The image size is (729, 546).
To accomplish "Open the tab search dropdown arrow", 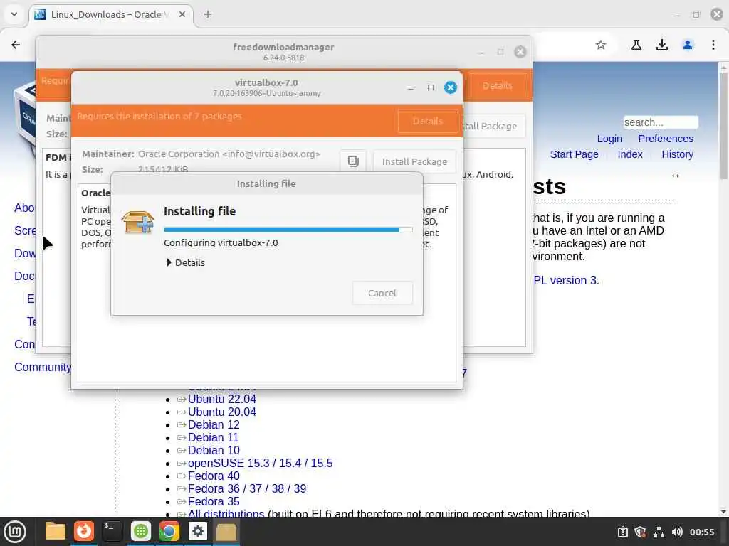I will (x=14, y=14).
